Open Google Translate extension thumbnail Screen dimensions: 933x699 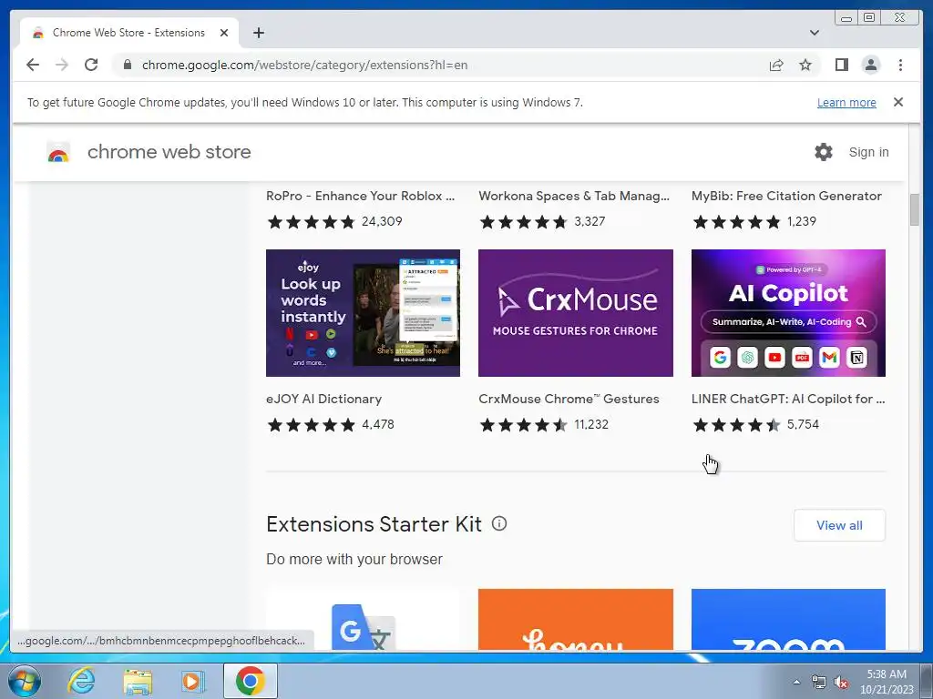click(363, 619)
